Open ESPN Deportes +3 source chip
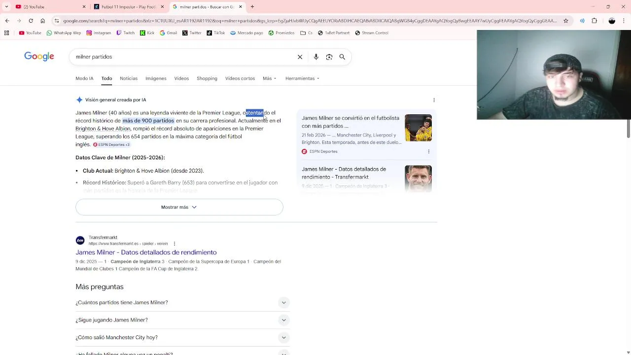 click(111, 144)
